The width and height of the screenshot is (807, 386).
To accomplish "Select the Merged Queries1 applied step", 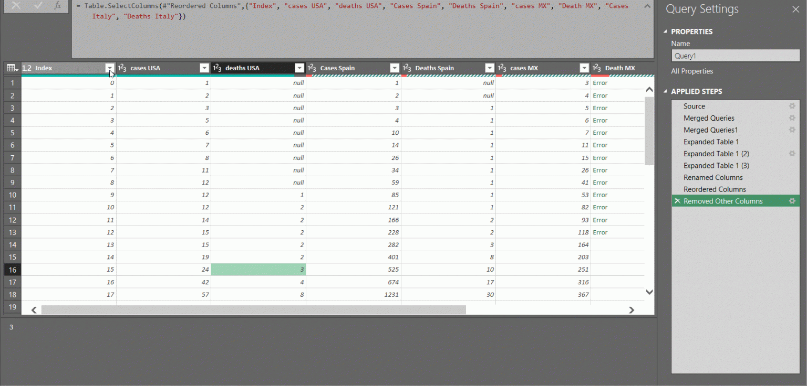I will click(x=710, y=130).
